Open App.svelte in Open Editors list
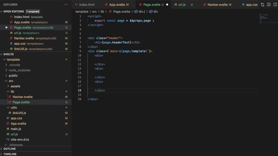Image resolution: width=278 pixels, height=156 pixels. [x=36, y=22]
